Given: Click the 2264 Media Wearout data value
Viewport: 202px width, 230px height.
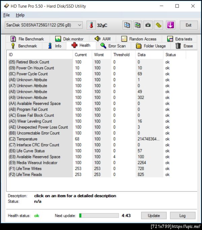Looking at the screenshot, I should (142, 163).
